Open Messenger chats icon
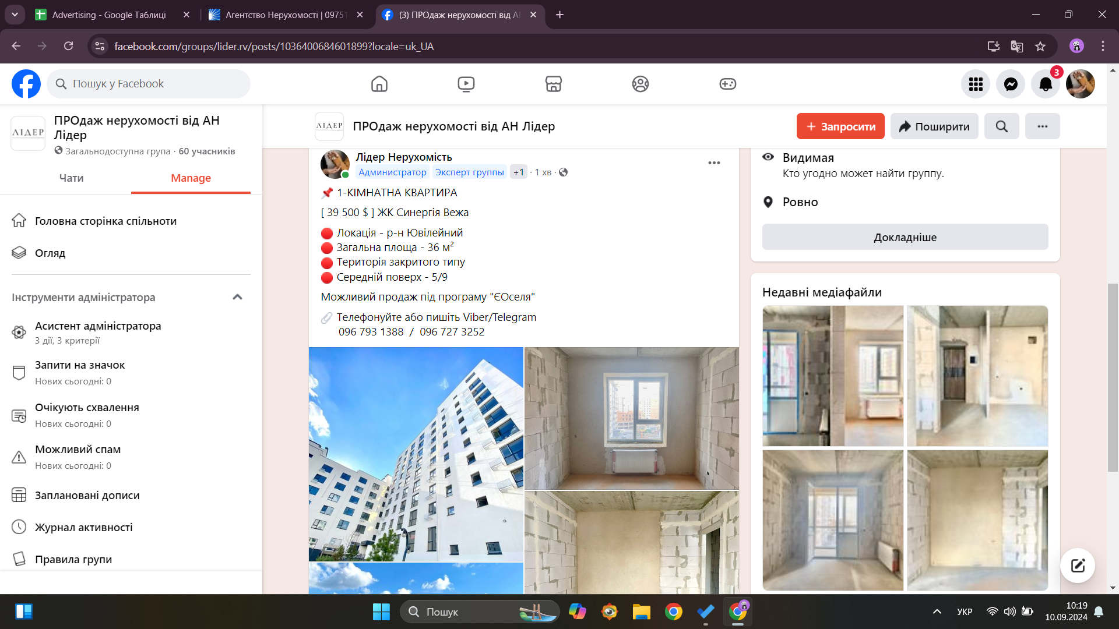 pyautogui.click(x=1011, y=84)
